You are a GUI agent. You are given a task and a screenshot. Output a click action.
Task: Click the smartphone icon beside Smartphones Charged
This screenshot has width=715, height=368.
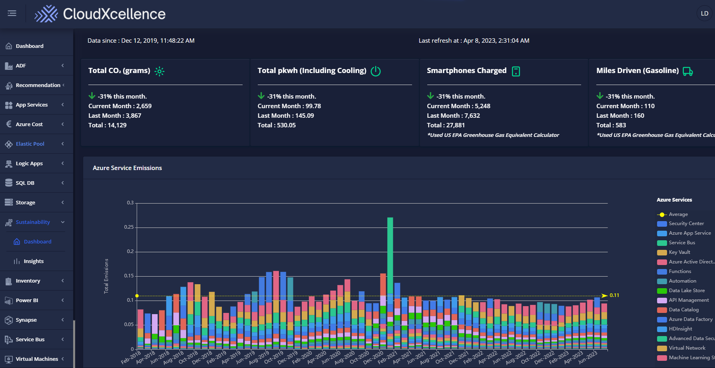click(x=516, y=71)
